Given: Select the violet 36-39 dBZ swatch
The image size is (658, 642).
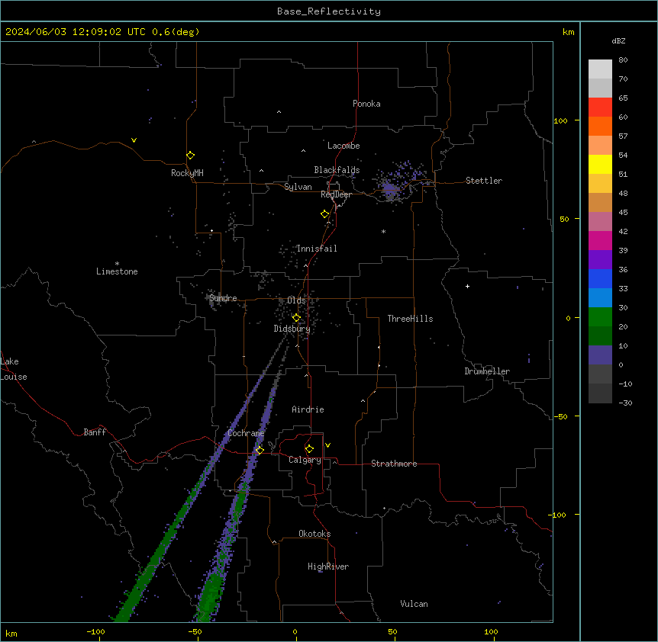Looking at the screenshot, I should [x=600, y=260].
